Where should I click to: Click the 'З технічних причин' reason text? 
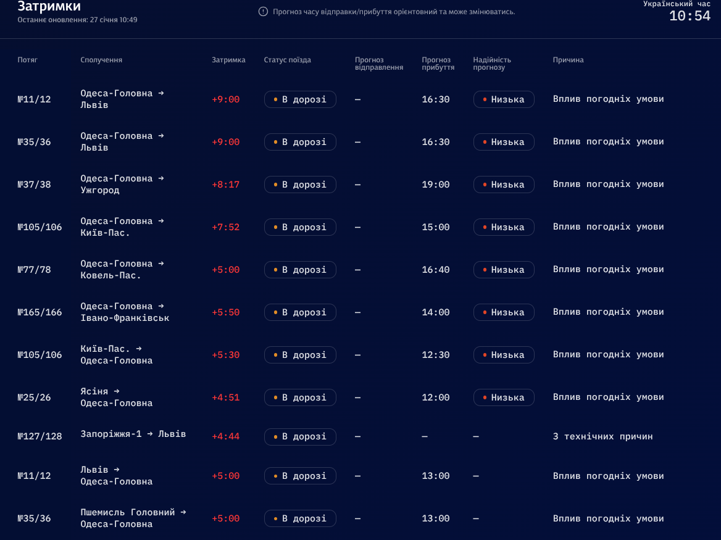point(602,436)
